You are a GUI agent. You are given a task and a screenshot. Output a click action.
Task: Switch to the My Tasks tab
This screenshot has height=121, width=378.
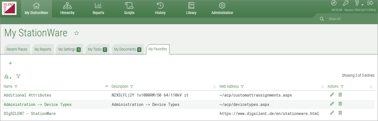click(97, 49)
